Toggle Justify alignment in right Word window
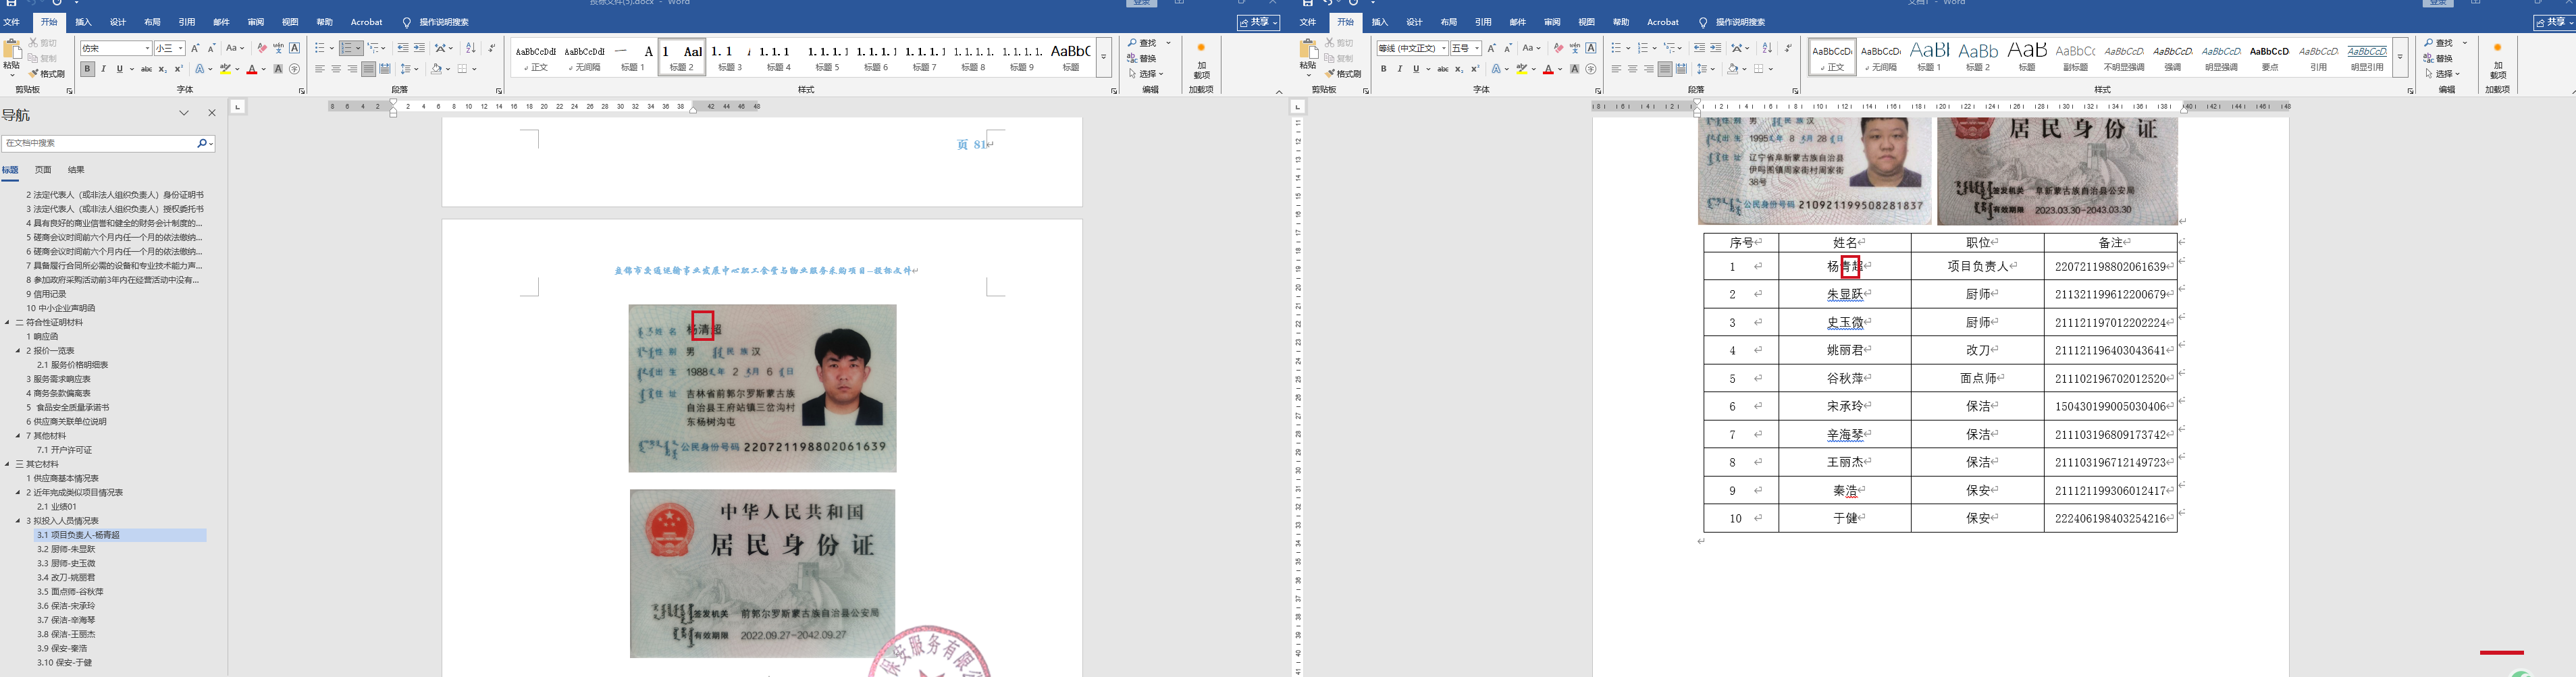2576x677 pixels. (x=1664, y=69)
